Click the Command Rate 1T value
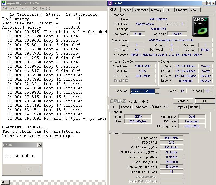The width and height of the screenshot is (216, 185). click(x=171, y=171)
